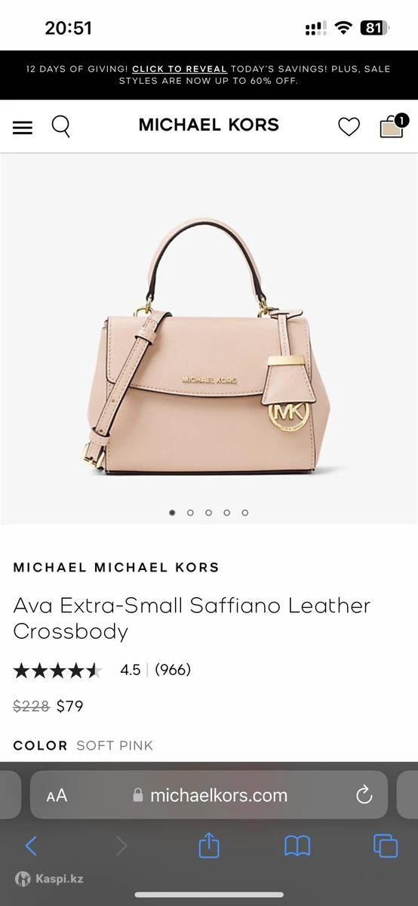Select the second image carousel dot
The image size is (418, 906).
click(190, 513)
